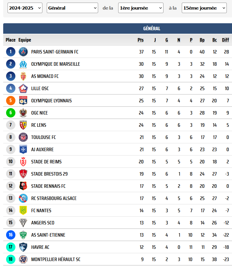This screenshot has width=232, height=266.
Task: Click the Olympique de Marseille logo
Action: pos(23,64)
